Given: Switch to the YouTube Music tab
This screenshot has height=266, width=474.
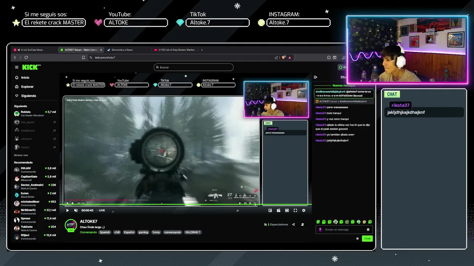Looking at the screenshot, I should 33,50.
